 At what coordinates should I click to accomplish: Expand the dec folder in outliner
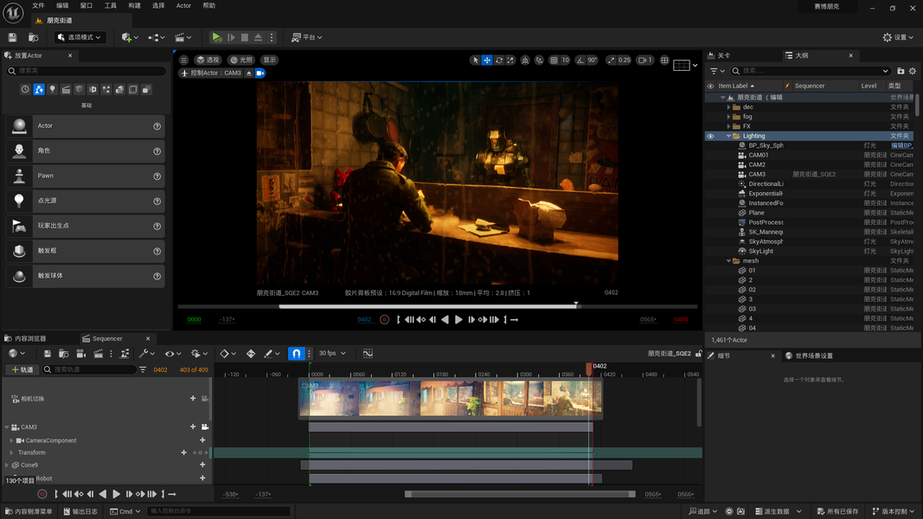pos(728,107)
